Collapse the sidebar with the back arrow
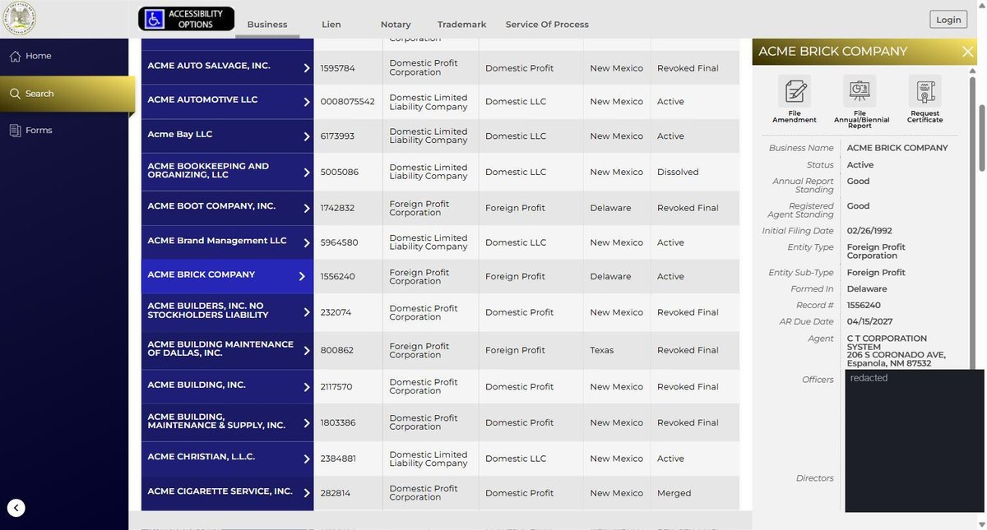The height and width of the screenshot is (530, 987). click(x=16, y=508)
